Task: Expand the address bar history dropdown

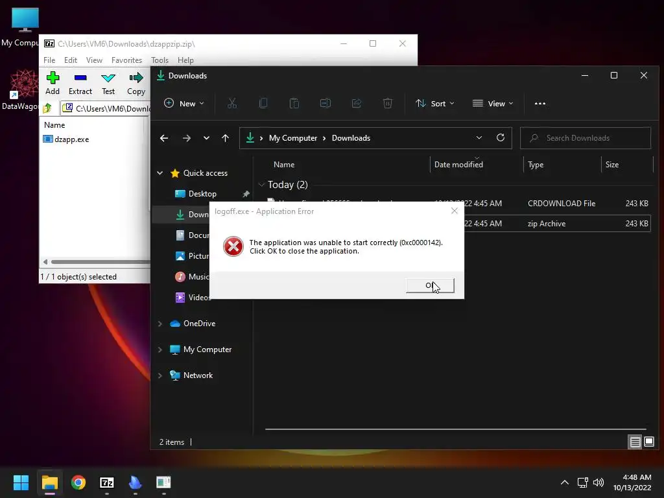Action: [x=479, y=137]
